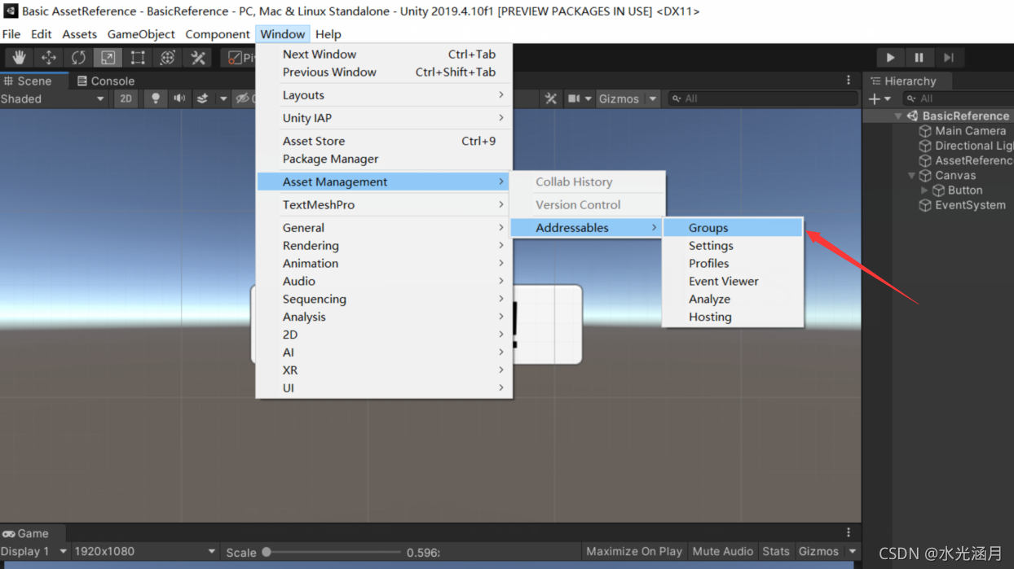
Task: Toggle the Gizmos button in Scene view
Action: [619, 98]
